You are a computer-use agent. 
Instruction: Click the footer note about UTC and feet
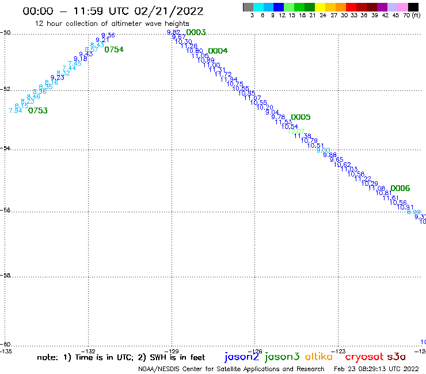click(x=121, y=357)
